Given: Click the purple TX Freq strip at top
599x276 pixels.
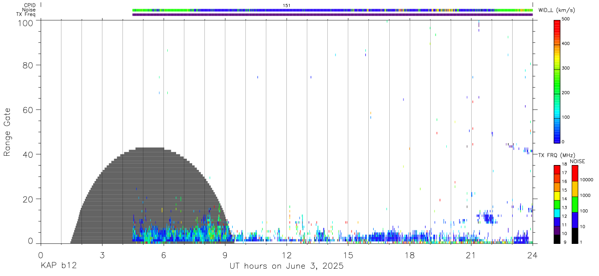Looking at the screenshot, I should tap(333, 15).
